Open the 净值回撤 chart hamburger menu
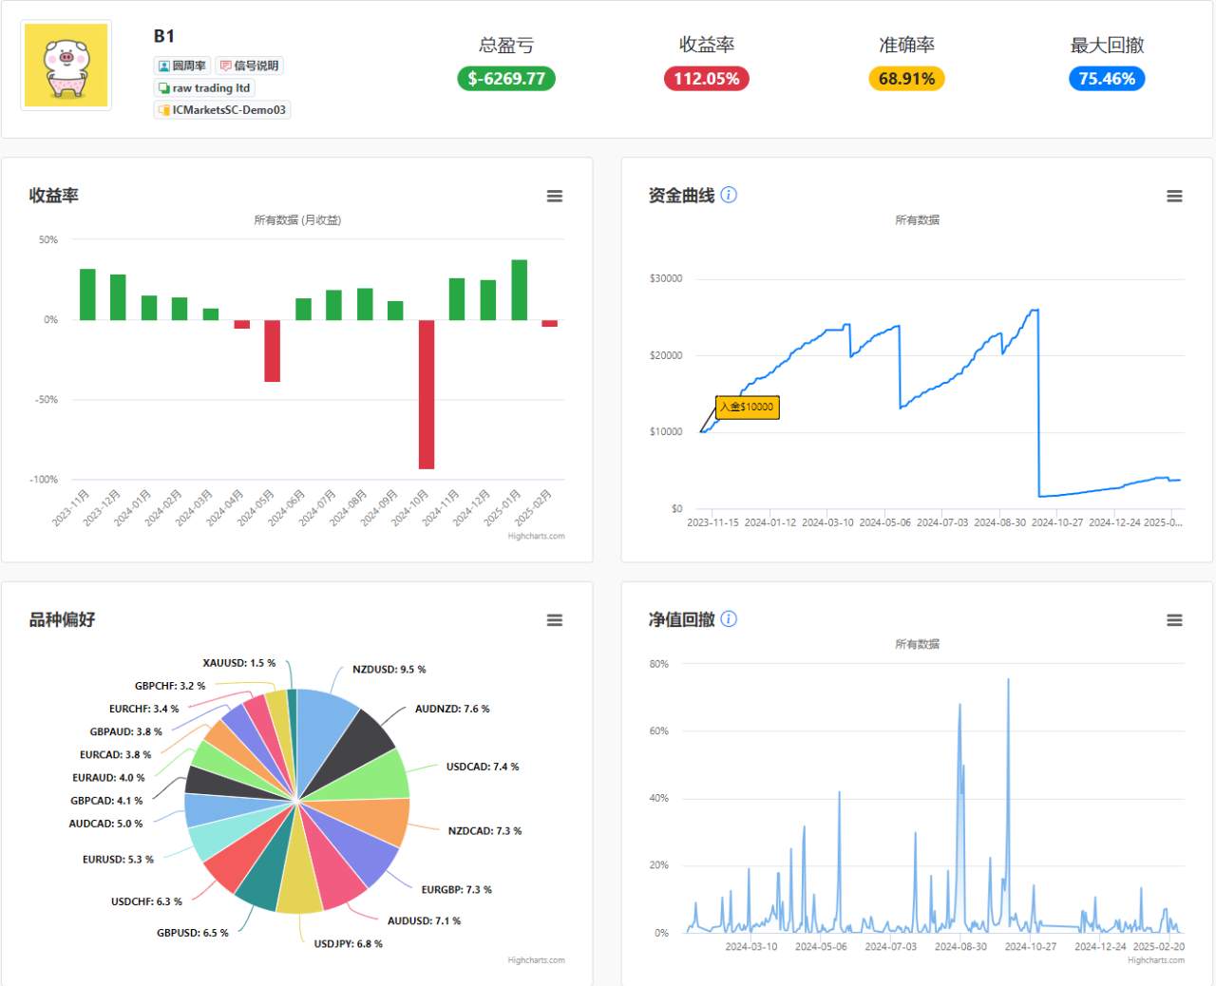Viewport: 1216px width, 986px height. click(1174, 620)
